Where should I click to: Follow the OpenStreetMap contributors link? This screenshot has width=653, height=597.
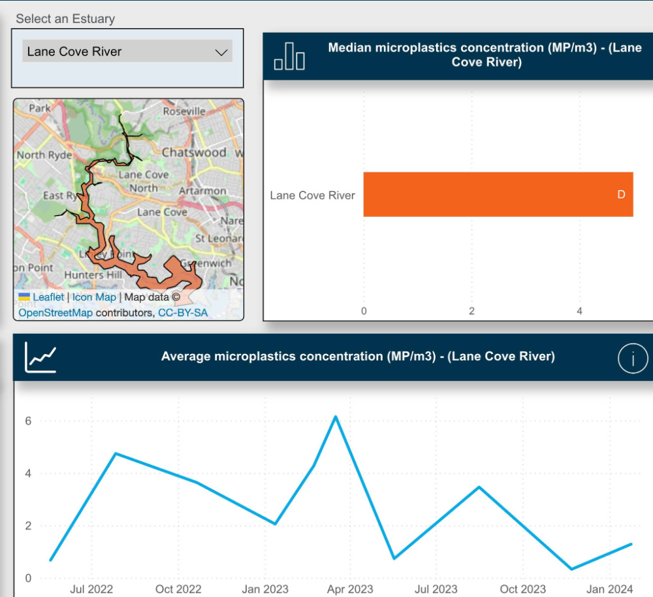tap(56, 313)
